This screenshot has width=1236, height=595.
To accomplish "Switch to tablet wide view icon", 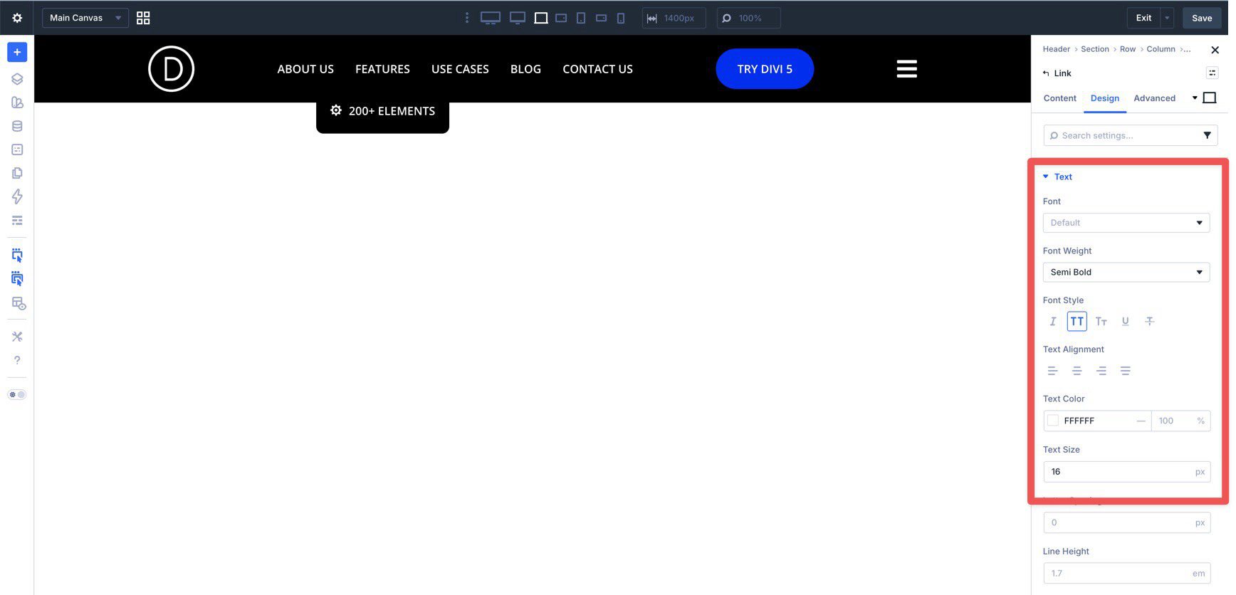I will click(x=561, y=18).
